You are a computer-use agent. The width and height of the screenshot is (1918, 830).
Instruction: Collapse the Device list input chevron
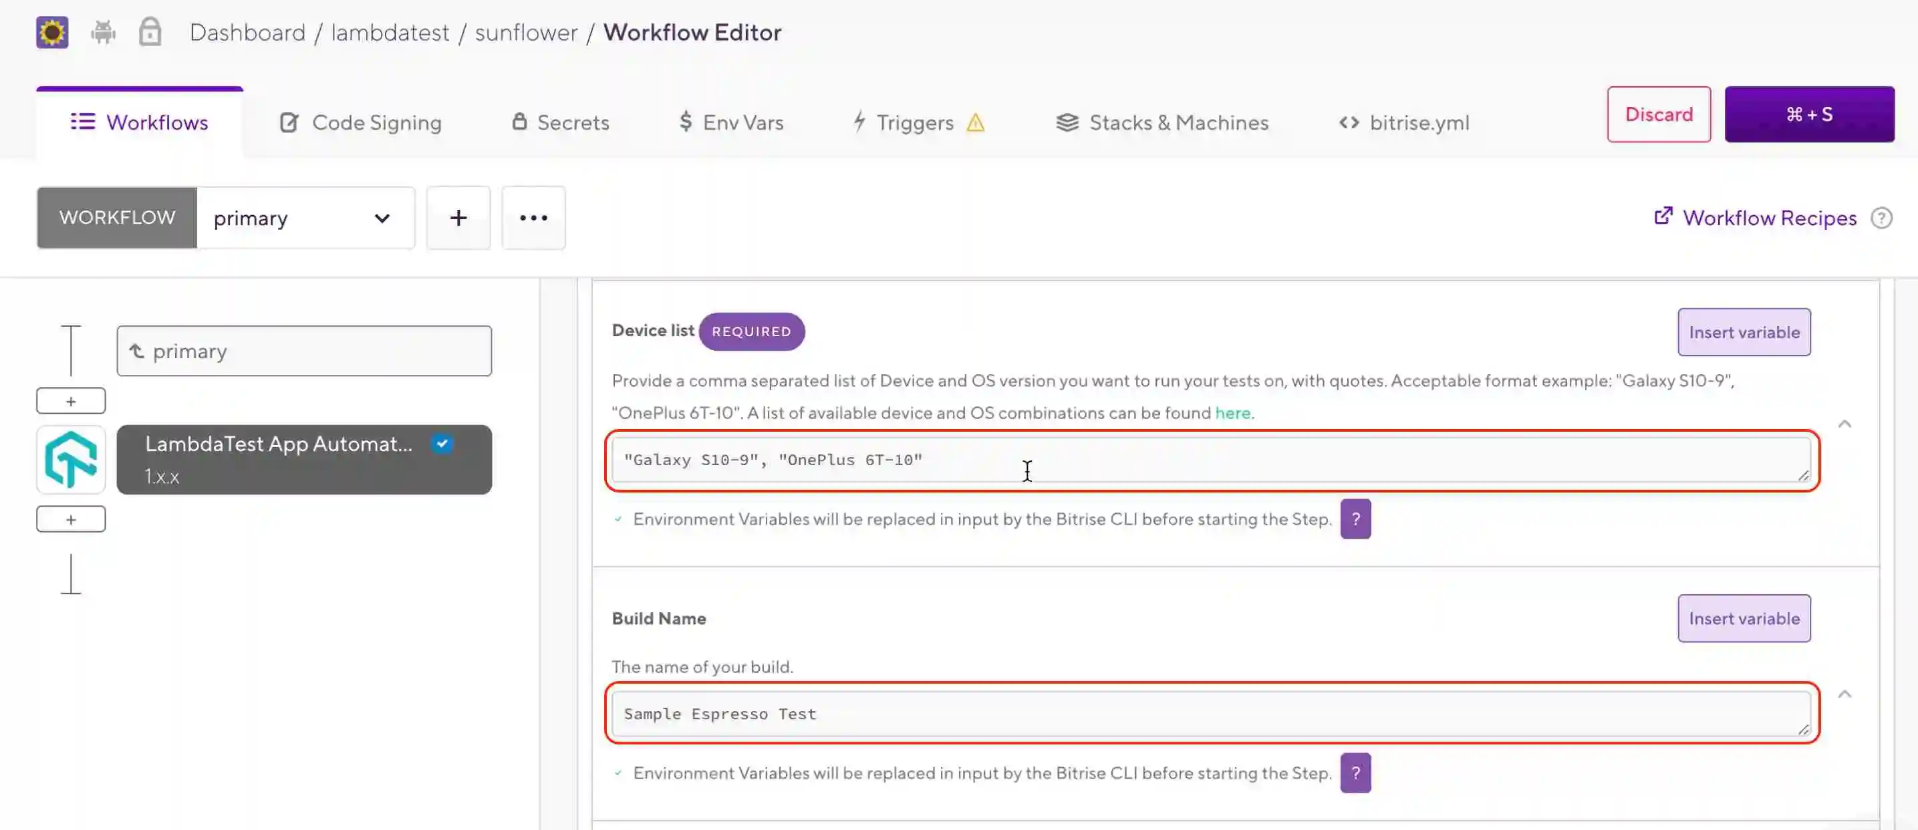[1844, 424]
